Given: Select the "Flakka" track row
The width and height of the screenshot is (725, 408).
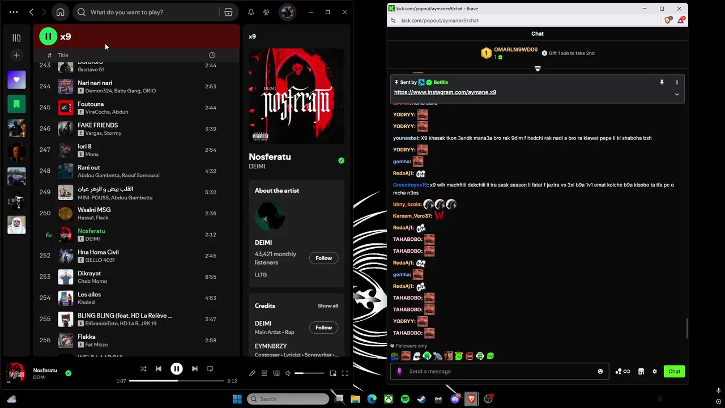Looking at the screenshot, I should click(136, 340).
